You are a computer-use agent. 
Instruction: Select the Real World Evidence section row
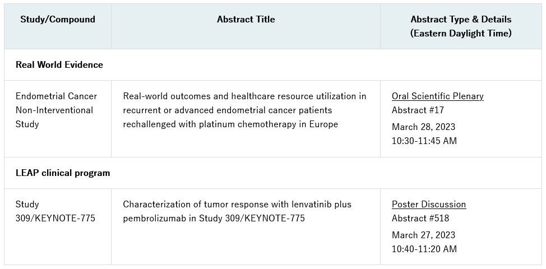[x=59, y=65]
